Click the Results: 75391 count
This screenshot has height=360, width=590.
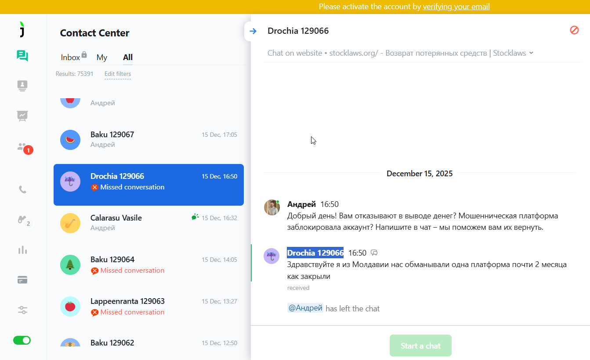(x=74, y=74)
